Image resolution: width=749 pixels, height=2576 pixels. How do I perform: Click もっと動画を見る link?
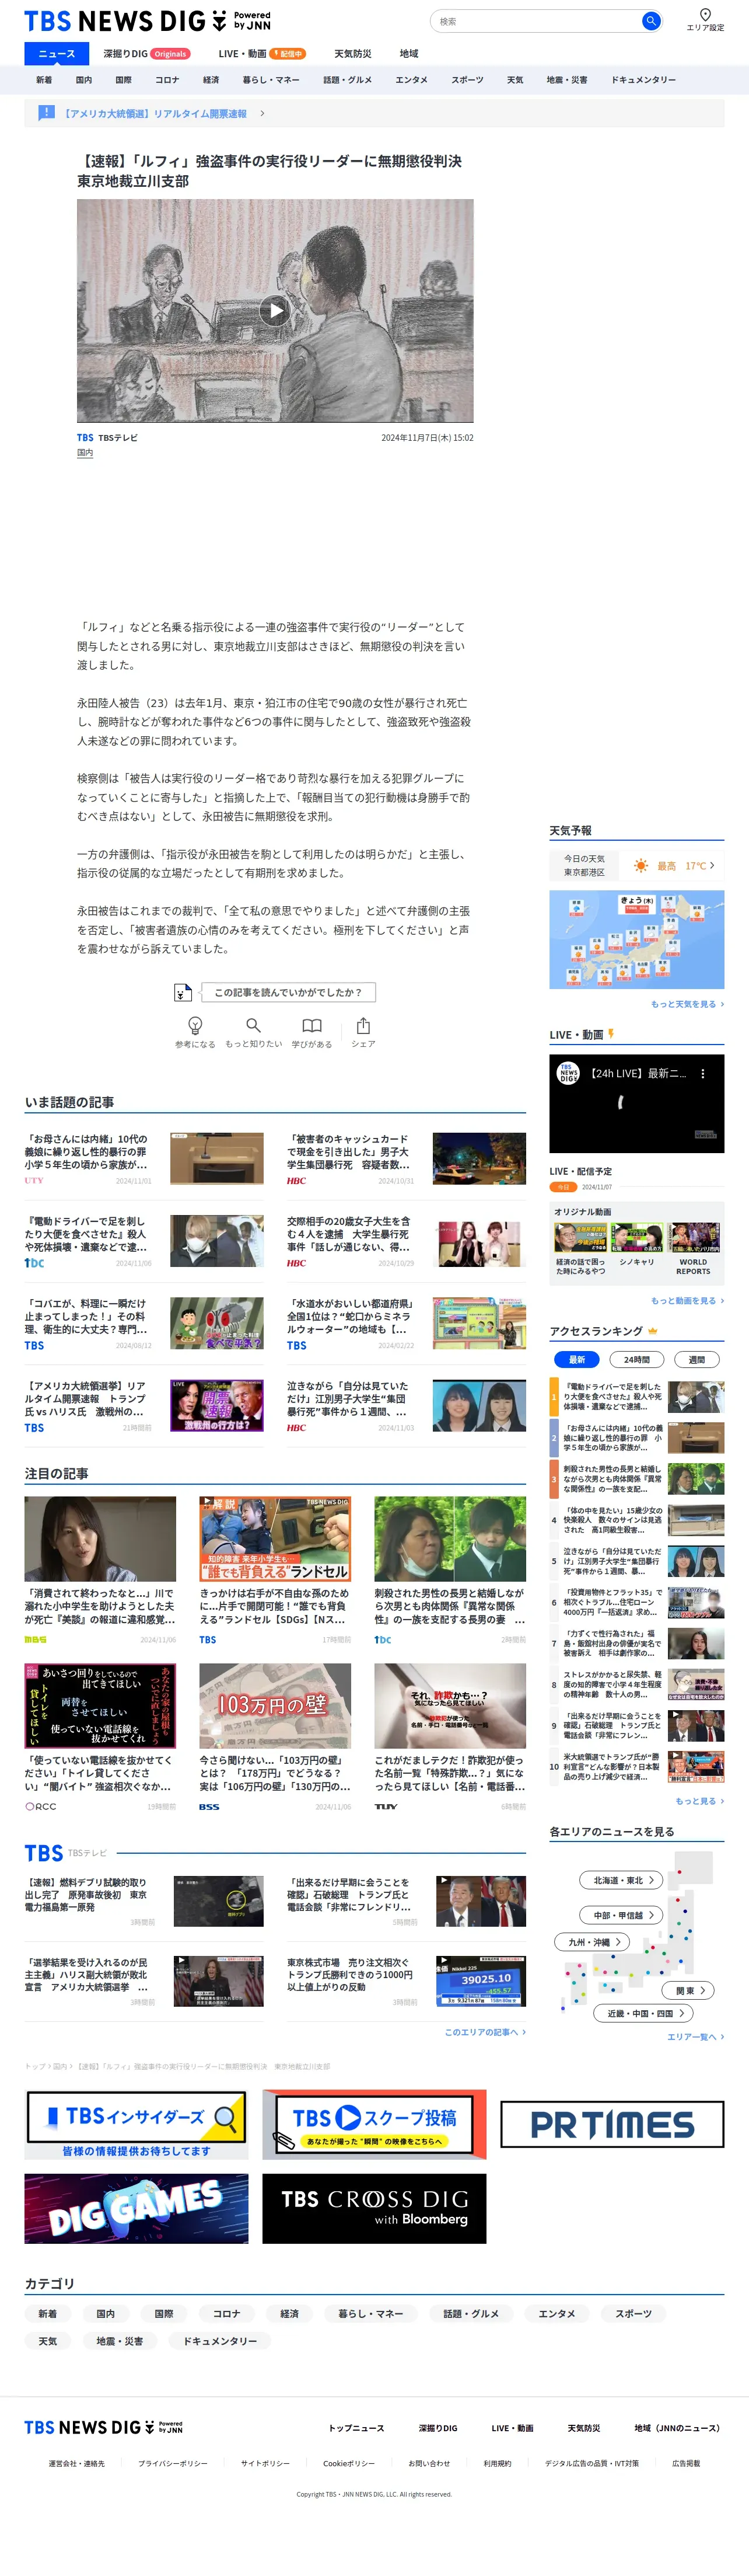tap(687, 1300)
